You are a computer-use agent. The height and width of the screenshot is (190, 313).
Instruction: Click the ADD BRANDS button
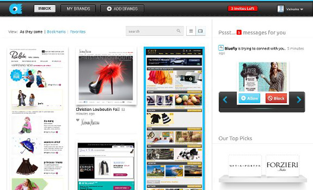[122, 9]
